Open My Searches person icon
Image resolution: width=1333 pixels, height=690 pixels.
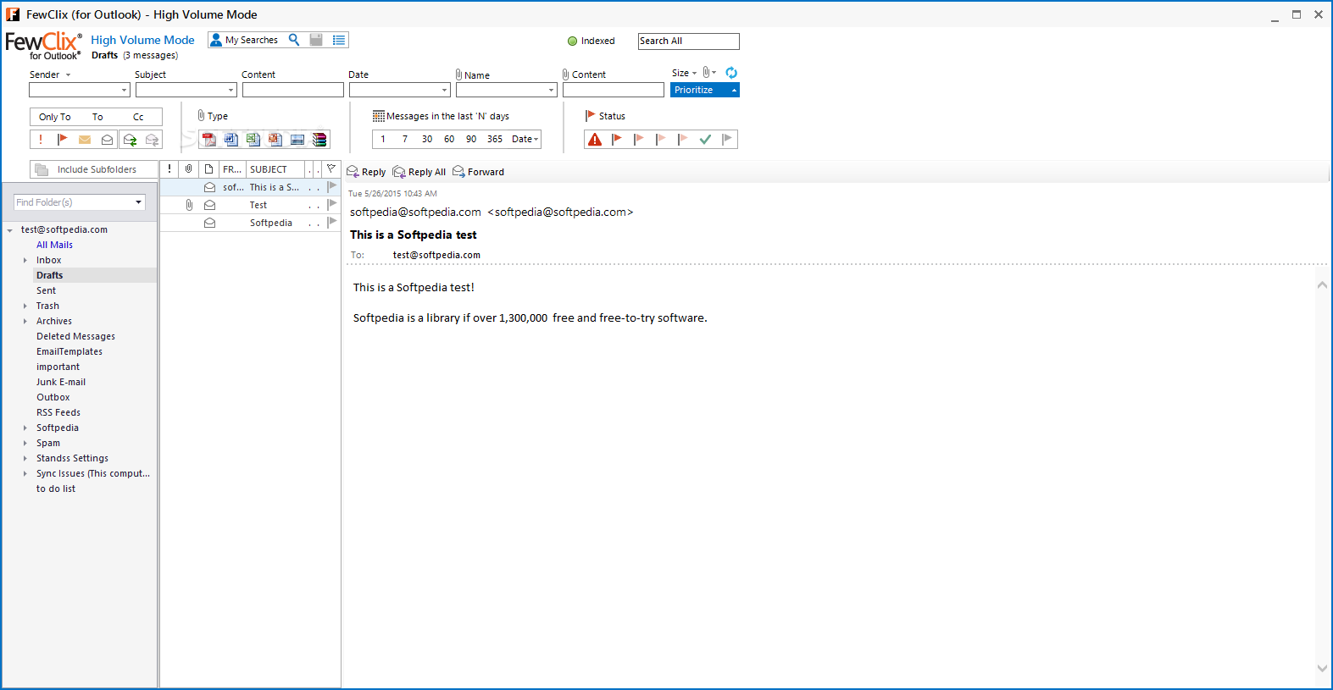coord(216,40)
